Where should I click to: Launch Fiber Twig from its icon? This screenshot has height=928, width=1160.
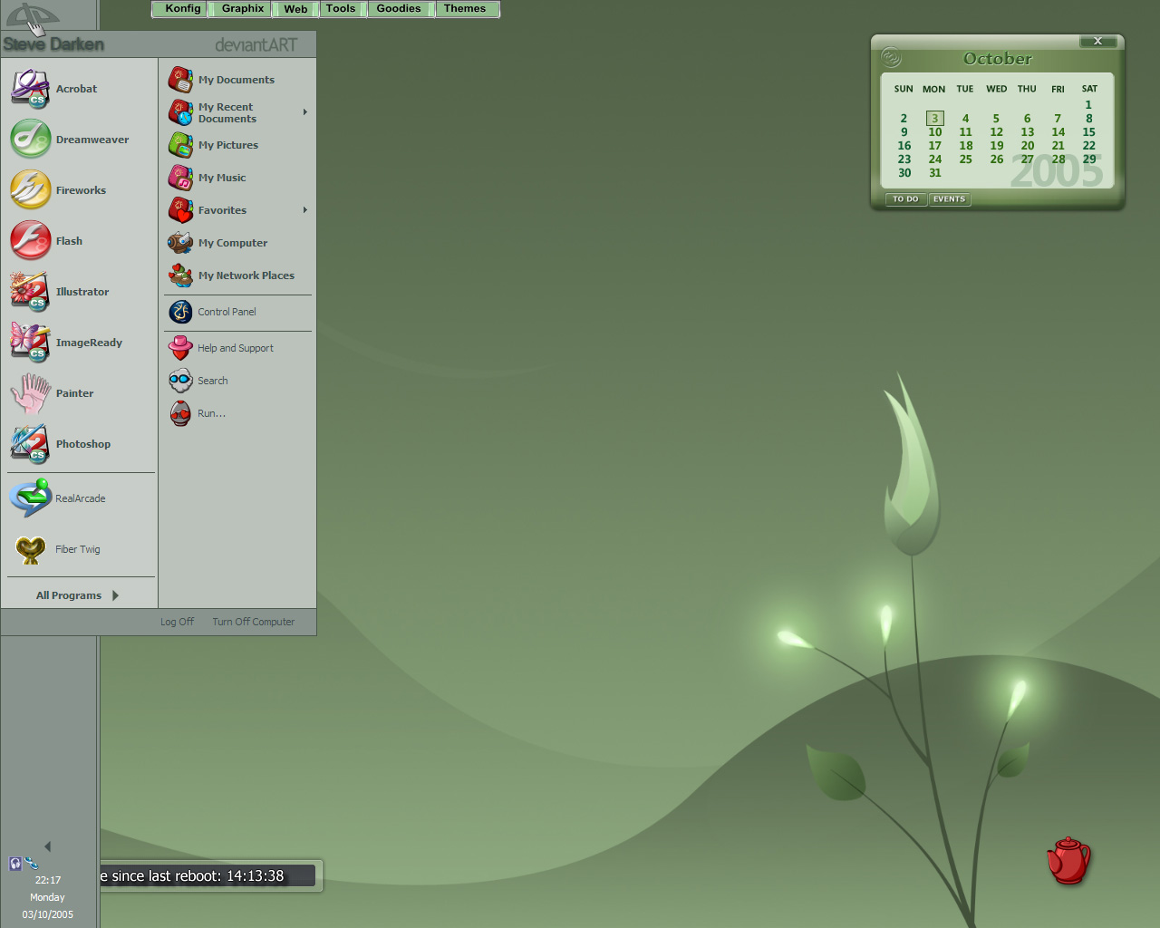[30, 549]
